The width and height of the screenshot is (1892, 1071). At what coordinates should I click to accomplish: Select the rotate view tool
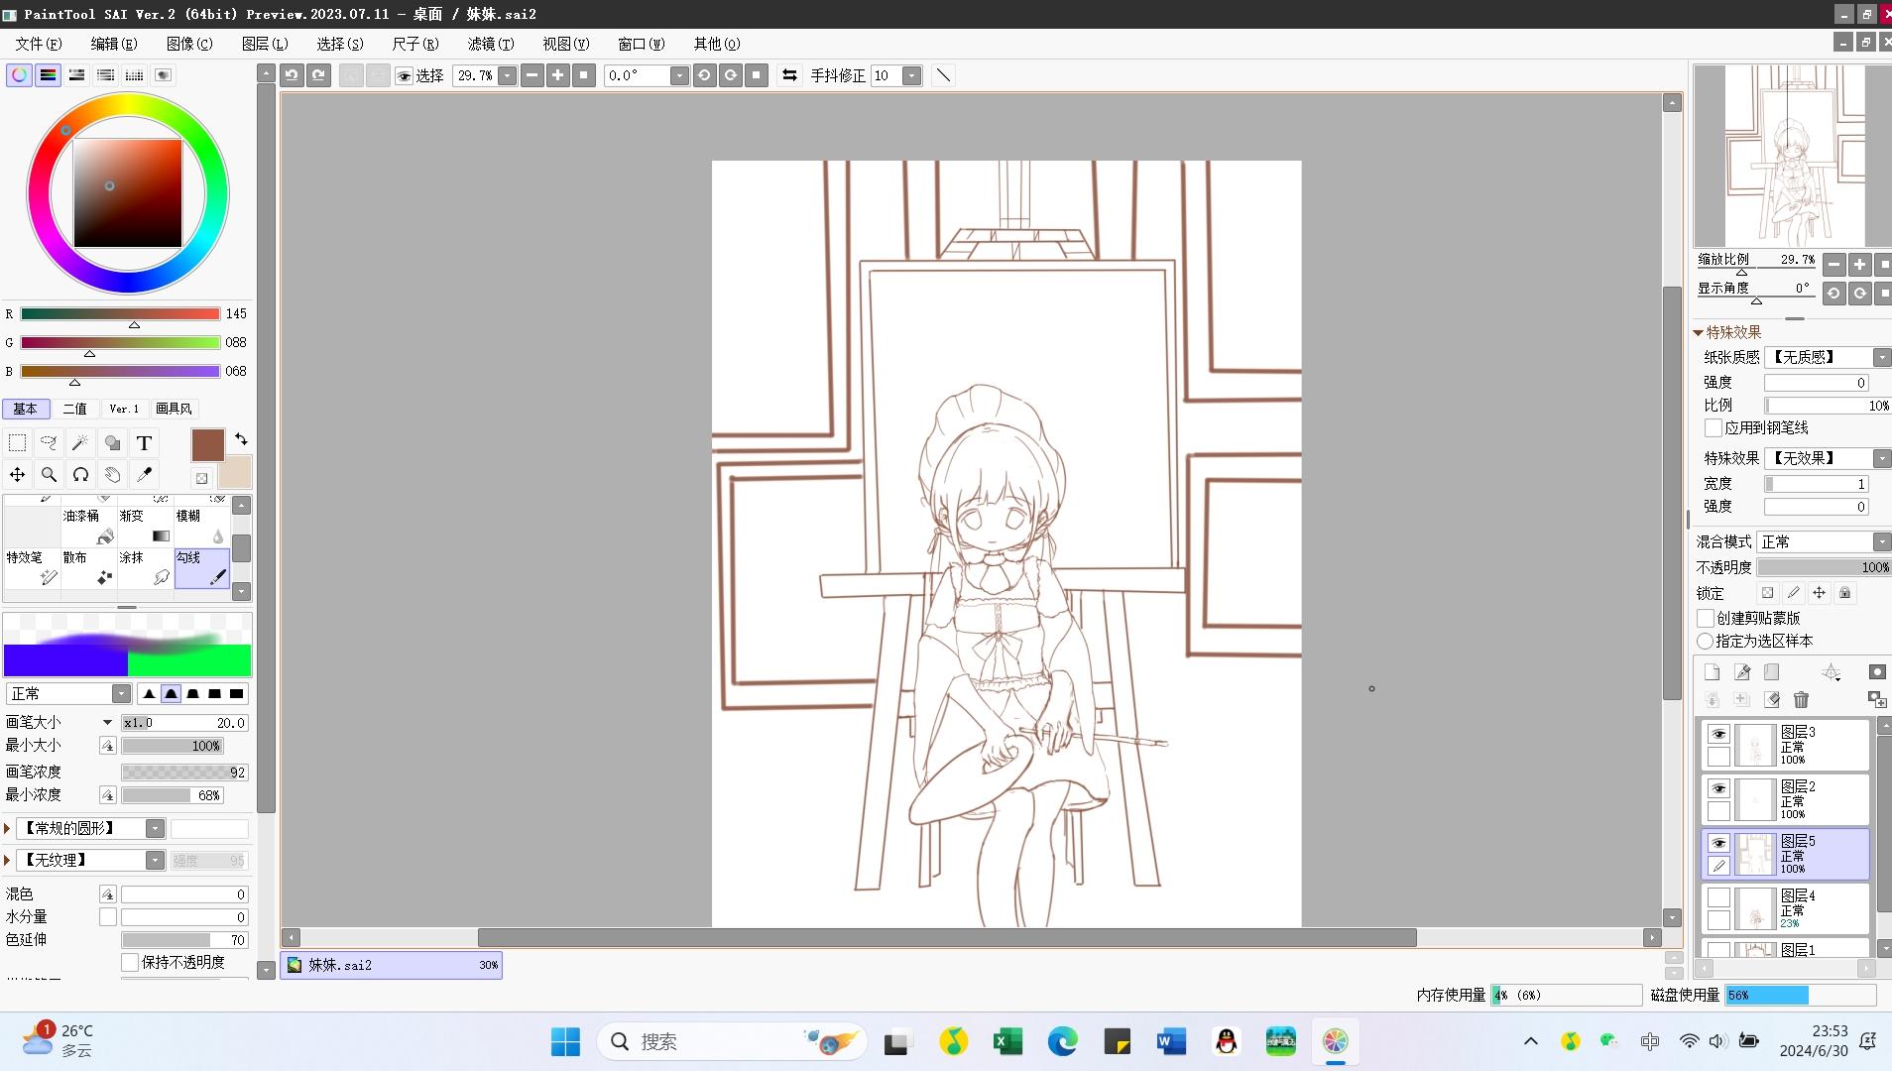click(x=80, y=475)
